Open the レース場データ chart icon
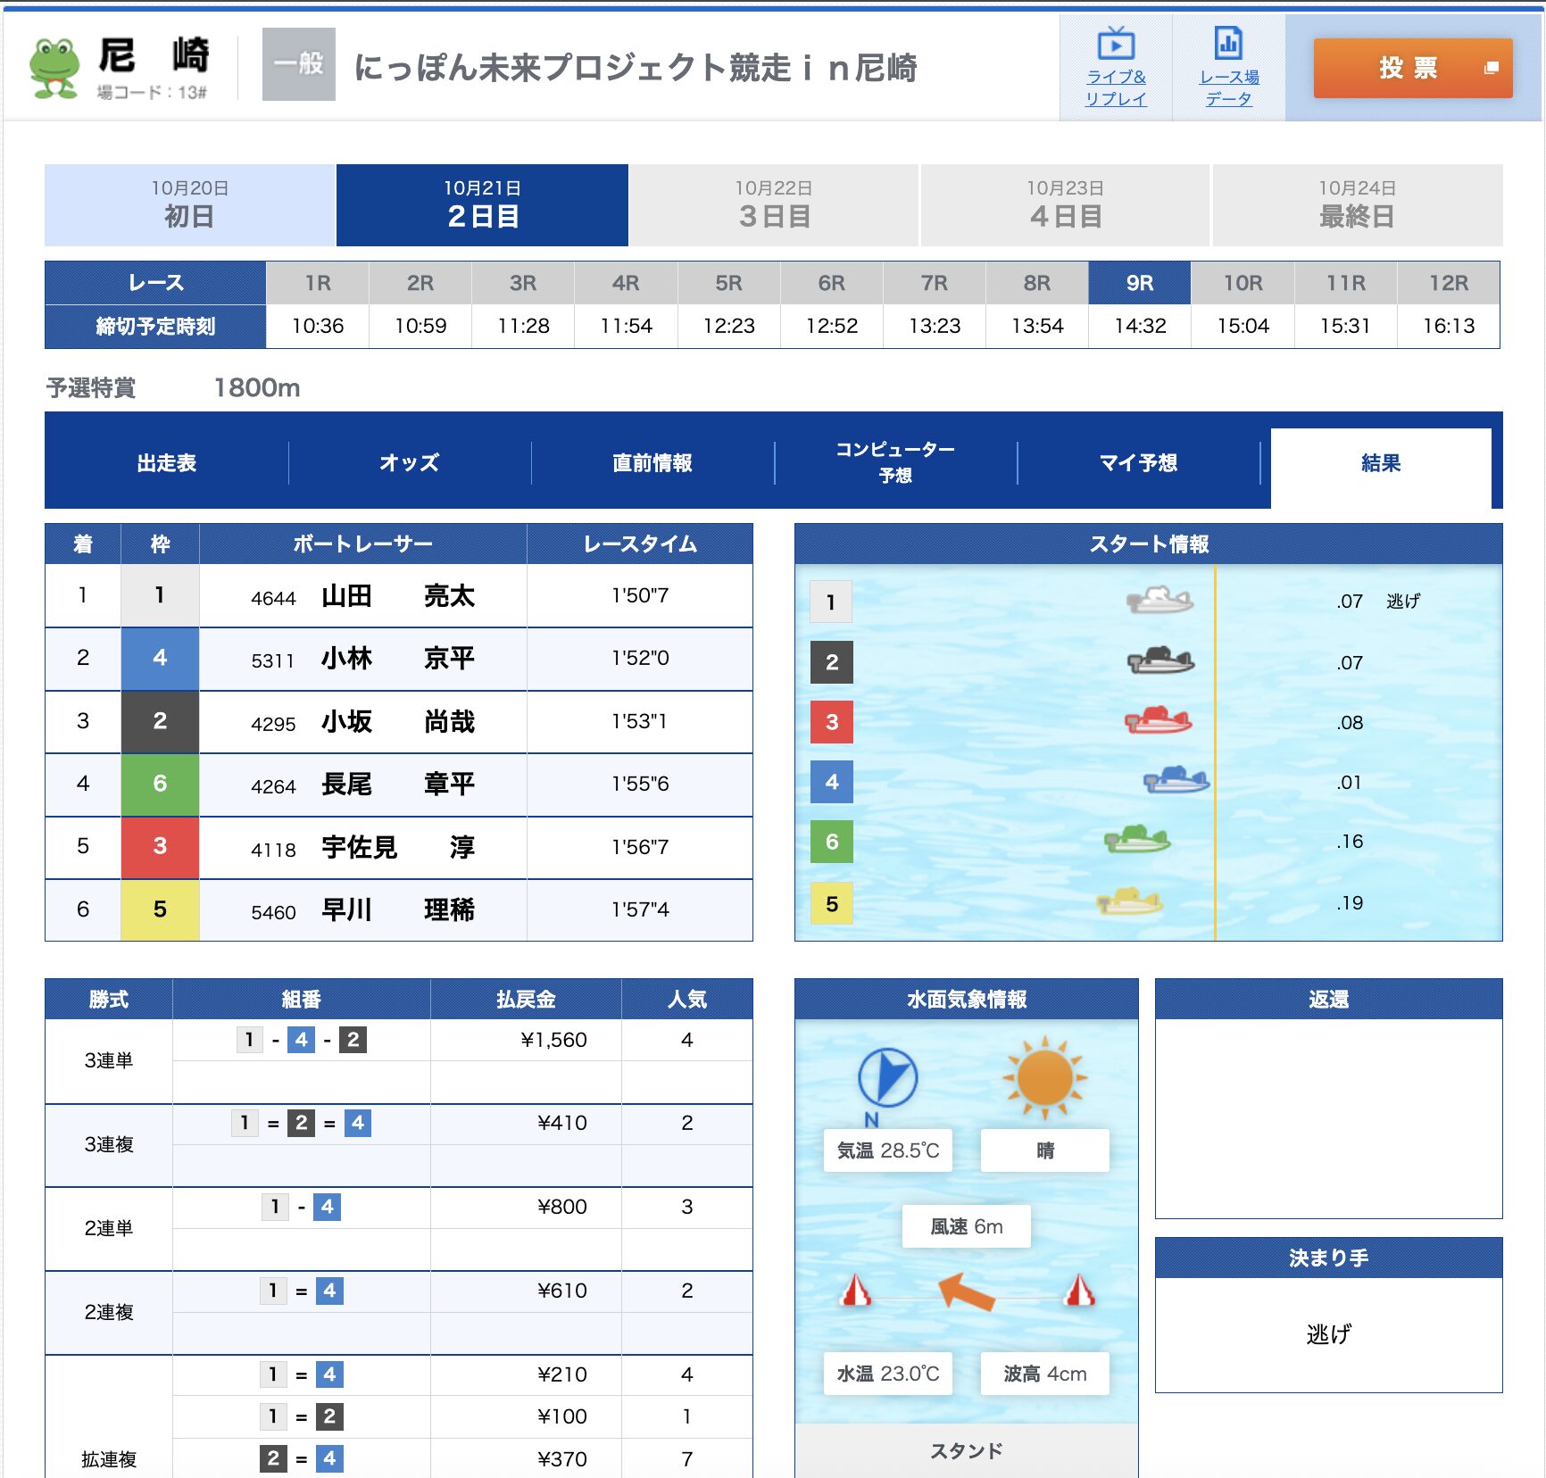Image resolution: width=1546 pixels, height=1478 pixels. tap(1228, 43)
